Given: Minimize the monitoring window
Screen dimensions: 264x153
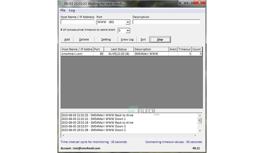Looking at the screenshot, I should click(x=183, y=3).
